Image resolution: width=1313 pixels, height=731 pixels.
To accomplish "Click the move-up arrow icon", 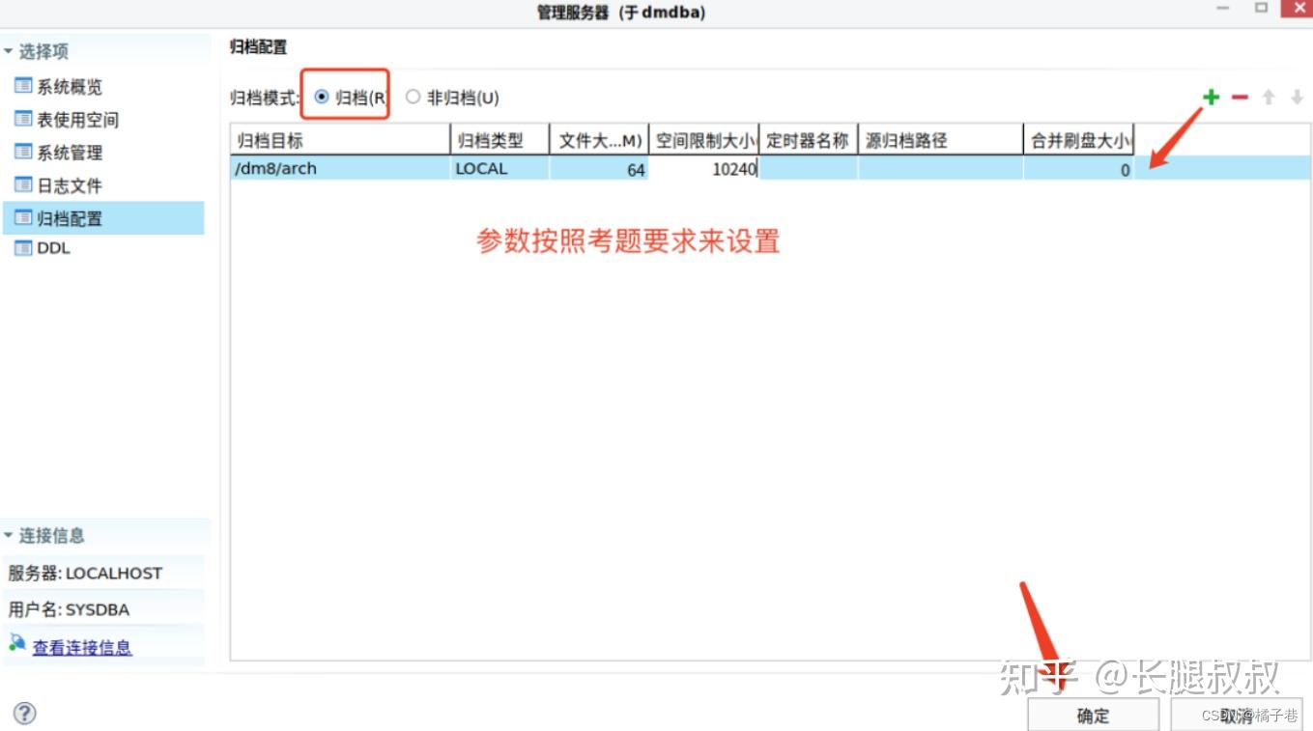I will [x=1269, y=97].
